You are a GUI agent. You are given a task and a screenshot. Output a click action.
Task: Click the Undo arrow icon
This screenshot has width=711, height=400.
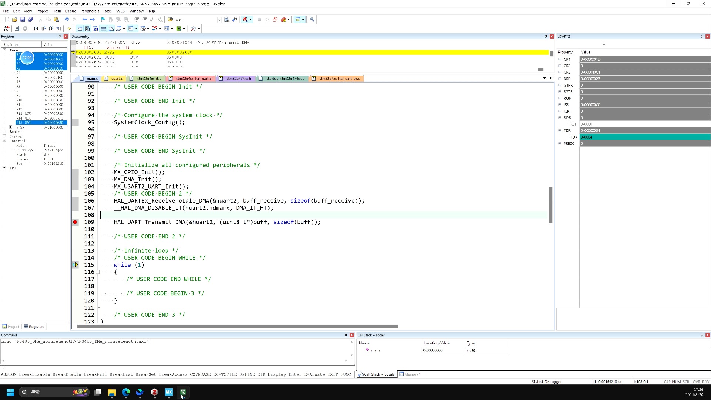(67, 20)
